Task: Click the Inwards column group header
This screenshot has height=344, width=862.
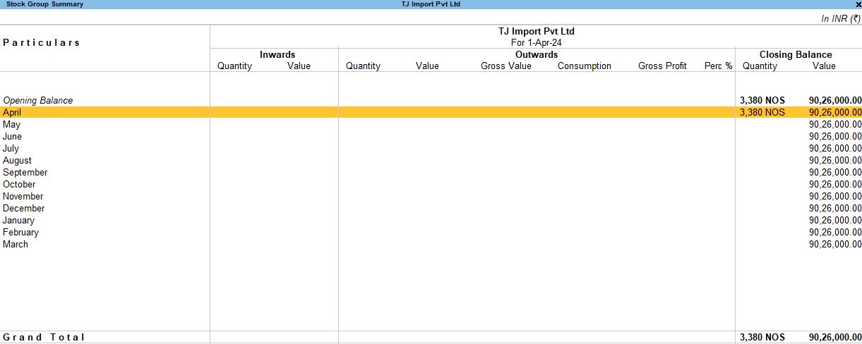Action: pos(277,54)
